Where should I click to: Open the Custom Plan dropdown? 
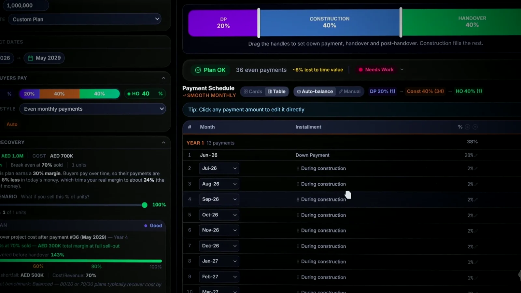(85, 19)
